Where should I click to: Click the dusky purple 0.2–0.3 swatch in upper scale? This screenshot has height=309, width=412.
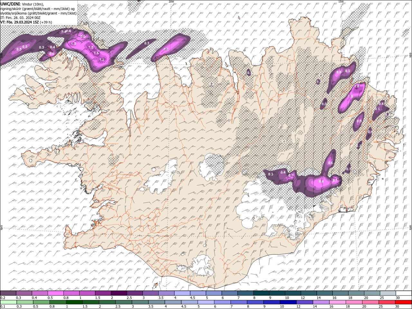tap(8, 293)
